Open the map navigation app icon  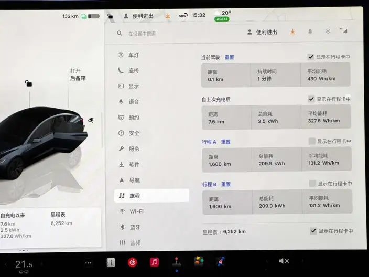pyautogui.click(x=221, y=261)
